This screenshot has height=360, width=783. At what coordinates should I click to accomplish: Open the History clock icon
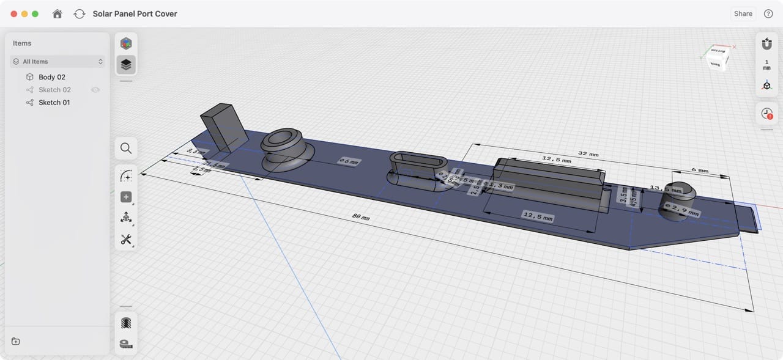766,114
